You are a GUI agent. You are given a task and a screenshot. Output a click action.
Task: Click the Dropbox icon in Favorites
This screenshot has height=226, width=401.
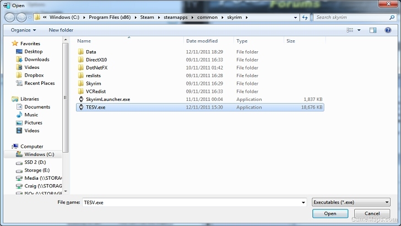[19, 75]
